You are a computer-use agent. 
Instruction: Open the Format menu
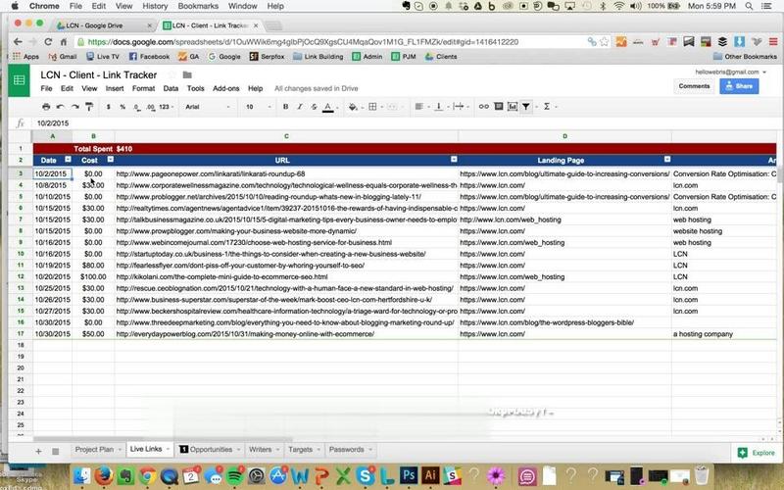click(x=143, y=88)
